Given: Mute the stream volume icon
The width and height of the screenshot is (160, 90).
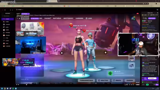Looking at the screenshot, I should pyautogui.click(x=18, y=84).
